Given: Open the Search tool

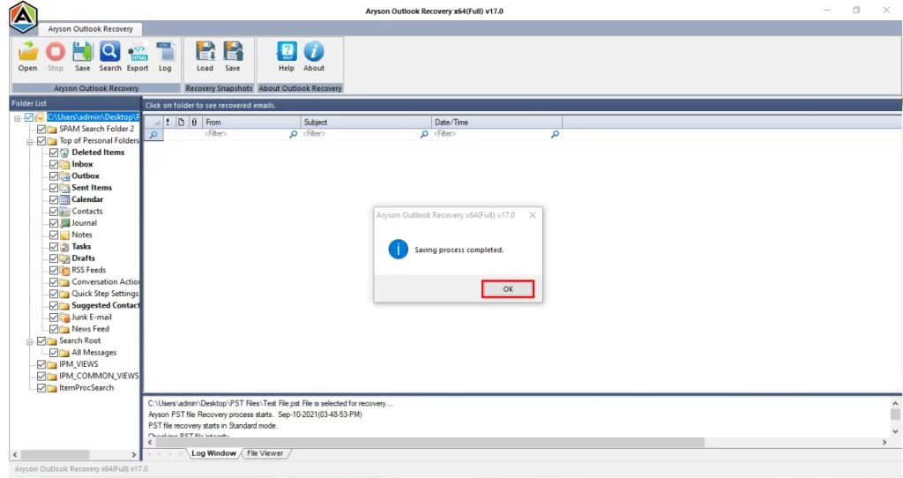Looking at the screenshot, I should tap(110, 52).
